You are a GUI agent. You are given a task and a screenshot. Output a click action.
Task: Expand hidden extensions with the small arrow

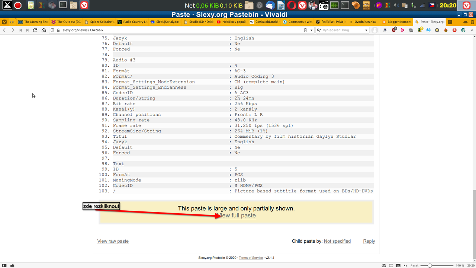coord(472,30)
